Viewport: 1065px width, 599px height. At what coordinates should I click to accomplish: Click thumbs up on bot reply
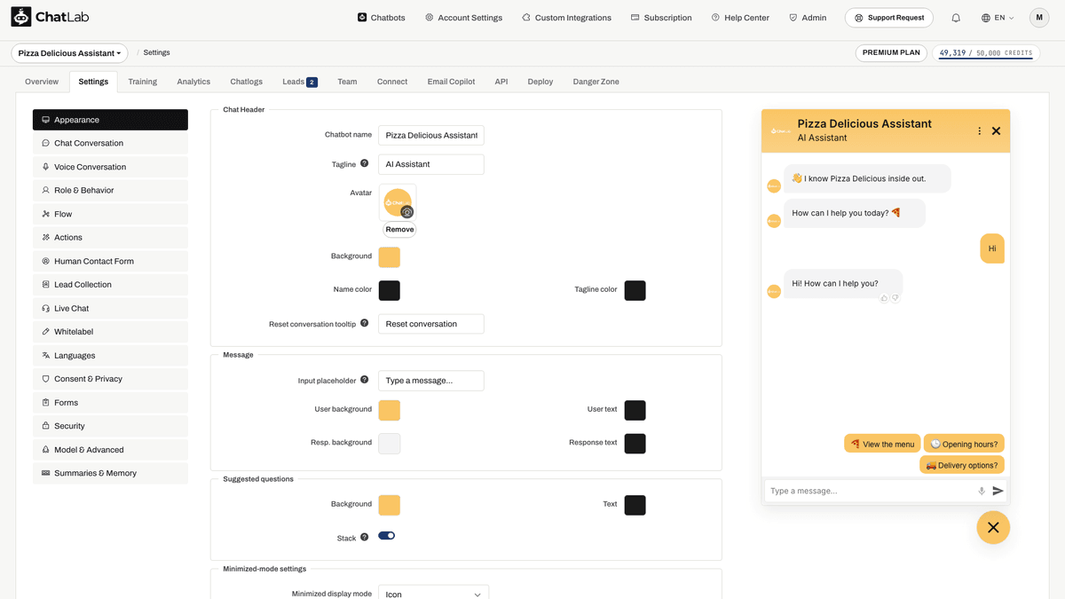(884, 298)
